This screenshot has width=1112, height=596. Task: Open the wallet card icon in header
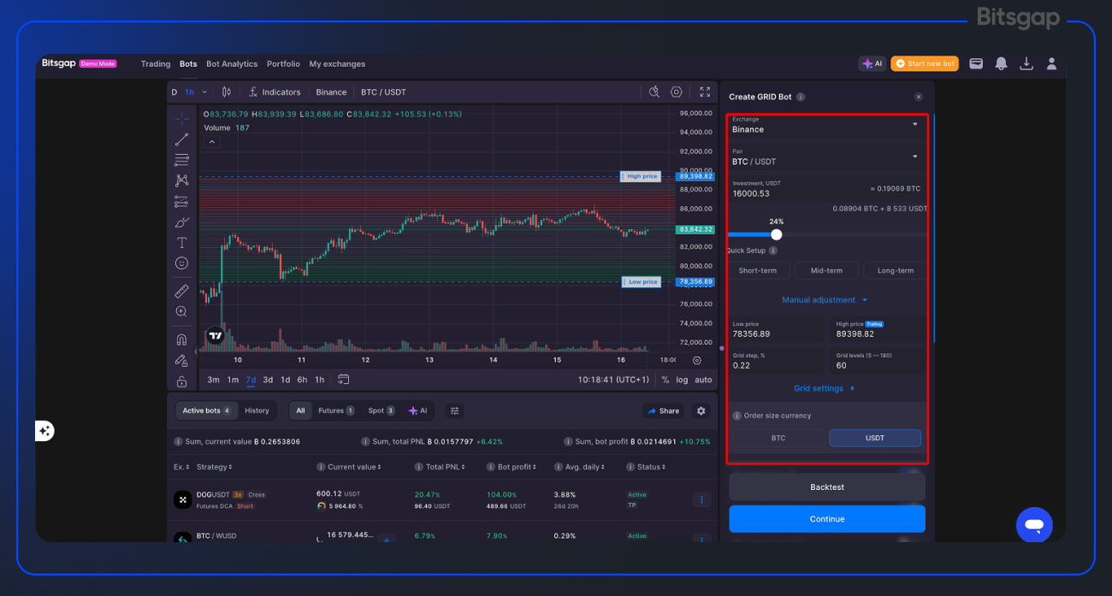976,64
